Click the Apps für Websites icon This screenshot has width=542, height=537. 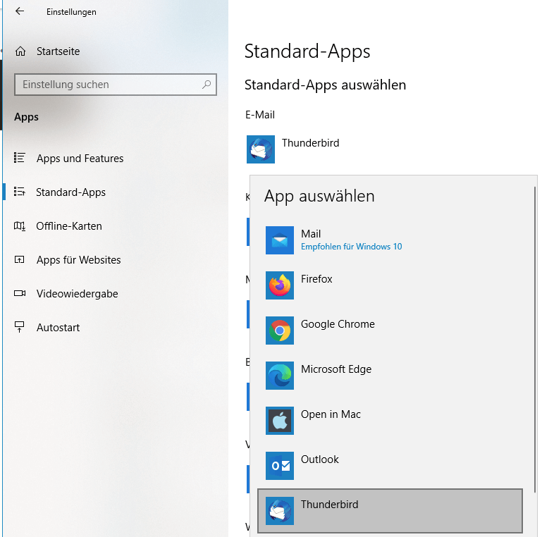coord(19,259)
